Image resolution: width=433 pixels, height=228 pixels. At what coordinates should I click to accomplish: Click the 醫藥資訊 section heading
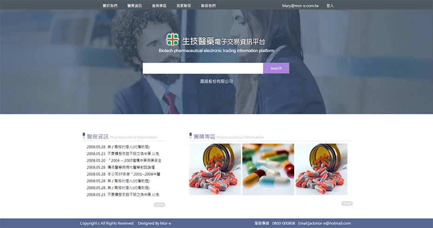[98, 136]
